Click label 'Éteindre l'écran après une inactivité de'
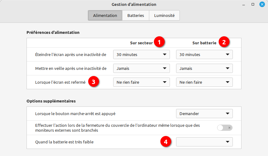This screenshot has height=156, width=268. pos(71,54)
